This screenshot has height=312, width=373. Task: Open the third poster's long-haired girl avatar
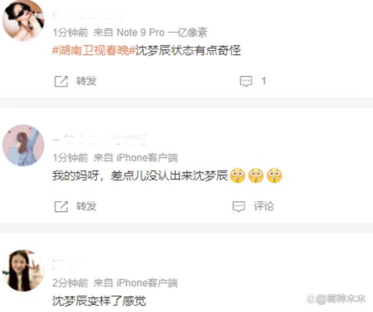coord(23,271)
